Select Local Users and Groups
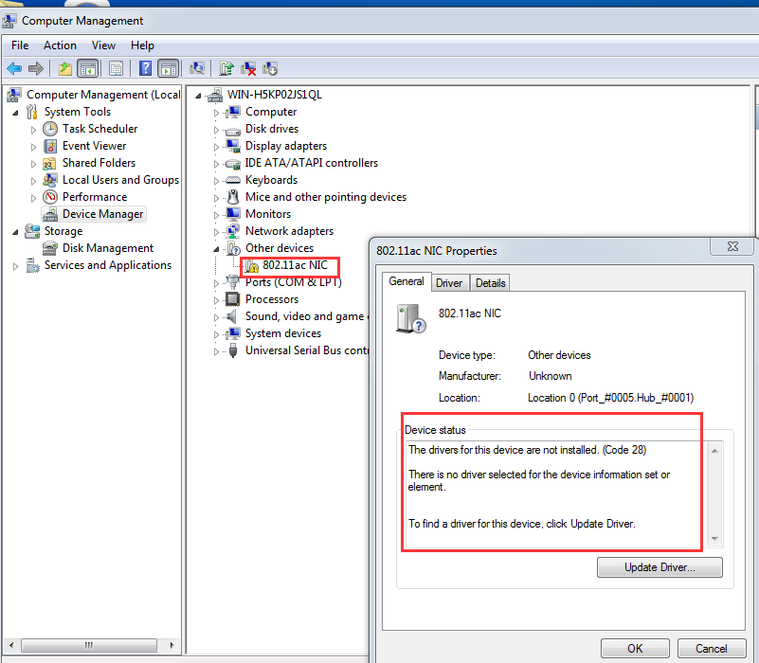Image resolution: width=759 pixels, height=663 pixels. pyautogui.click(x=120, y=180)
